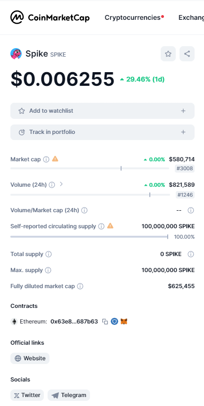
Task: Open the Exchanges menu item
Action: 191,17
